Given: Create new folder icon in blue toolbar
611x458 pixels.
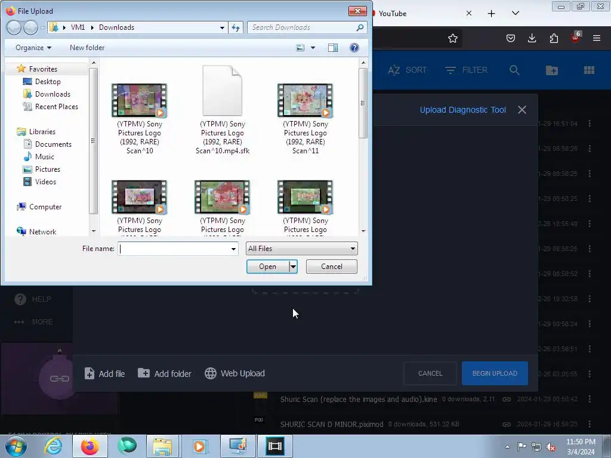Looking at the screenshot, I should [552, 70].
